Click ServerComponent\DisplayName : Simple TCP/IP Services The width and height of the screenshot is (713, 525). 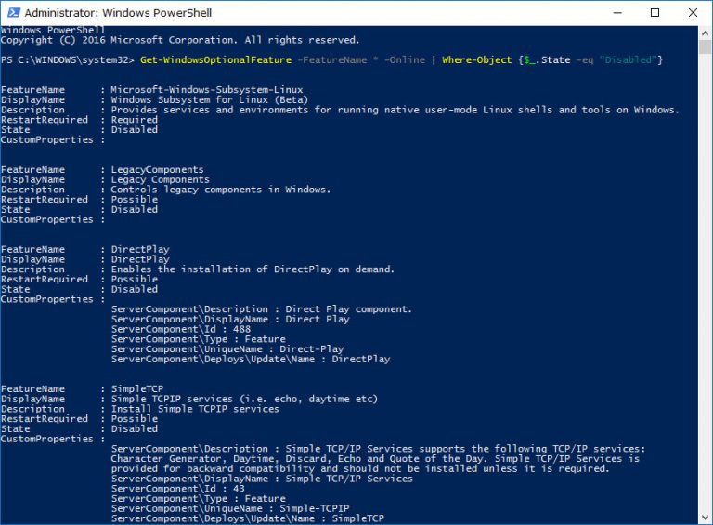(x=262, y=479)
